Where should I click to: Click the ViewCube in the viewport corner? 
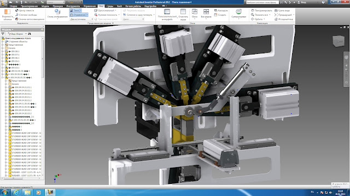339,41
